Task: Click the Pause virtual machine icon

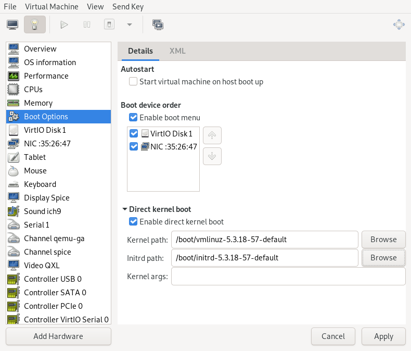Action: point(87,24)
